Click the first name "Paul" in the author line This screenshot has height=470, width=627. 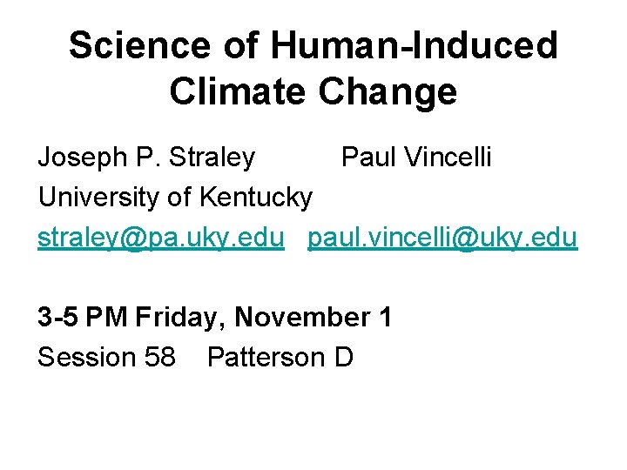coord(367,158)
